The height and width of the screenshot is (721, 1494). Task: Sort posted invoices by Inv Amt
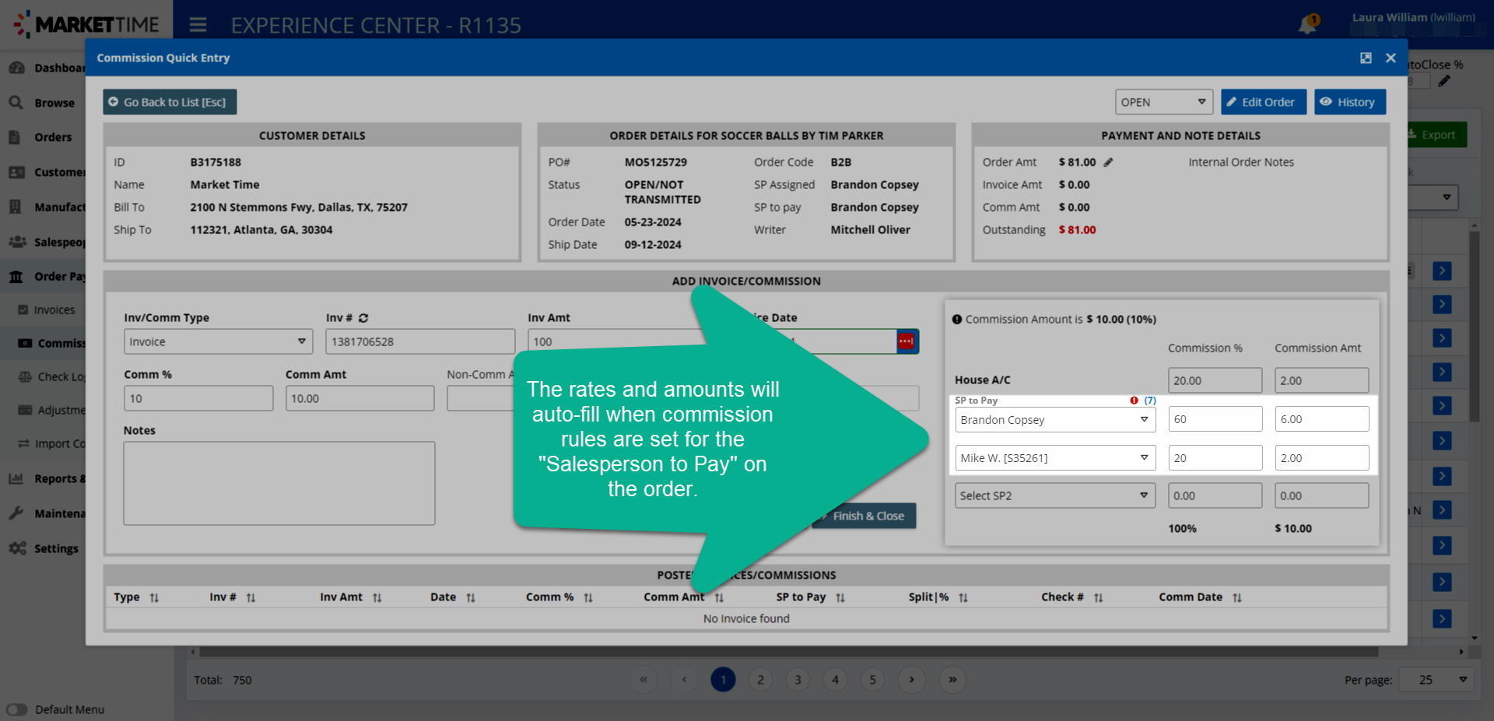[377, 598]
